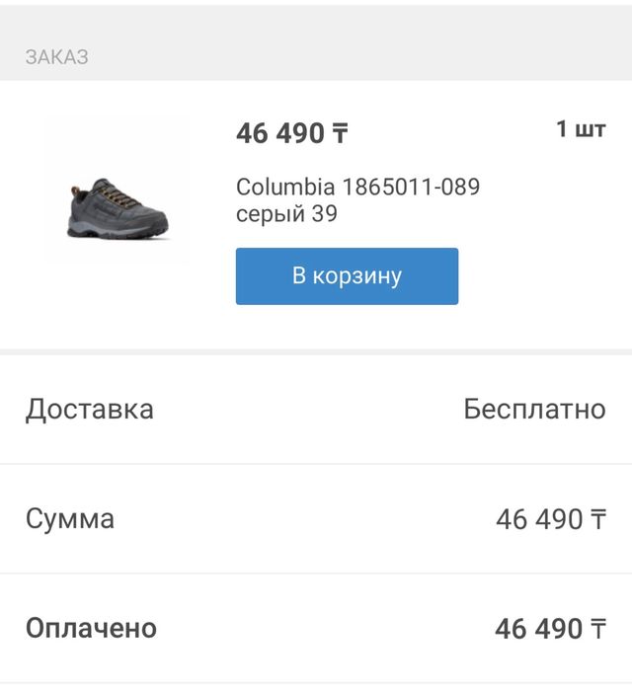Click the gray divider above Доставка

coord(316,350)
